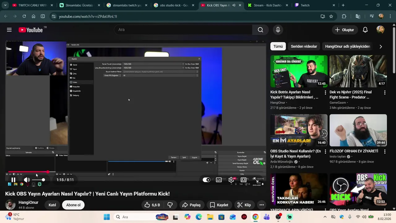Open the YouTube account avatar menu
396x223 pixels.
tap(381, 30)
